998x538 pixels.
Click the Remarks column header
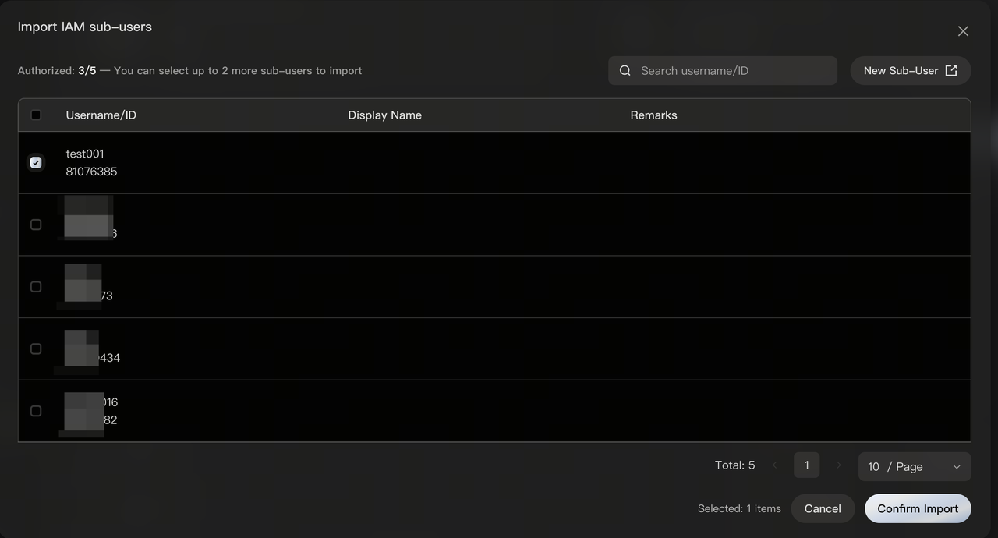[x=653, y=115]
